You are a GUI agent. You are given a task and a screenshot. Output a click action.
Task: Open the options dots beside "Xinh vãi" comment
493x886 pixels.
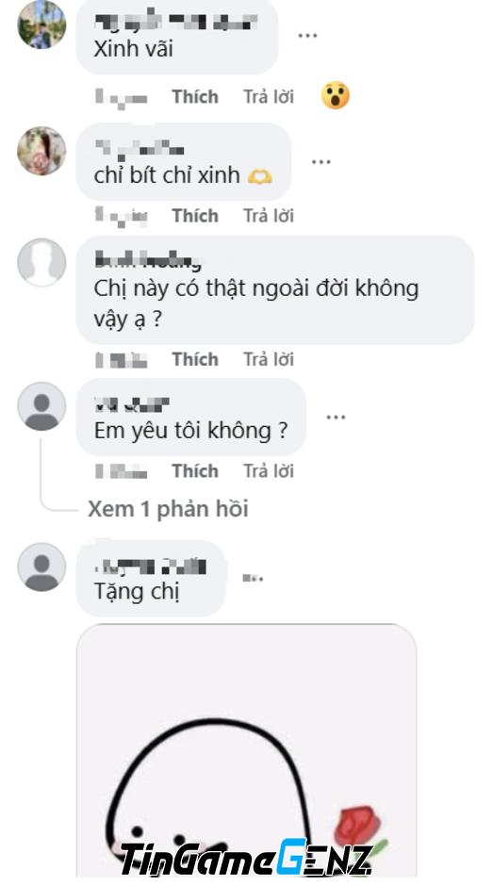307,36
